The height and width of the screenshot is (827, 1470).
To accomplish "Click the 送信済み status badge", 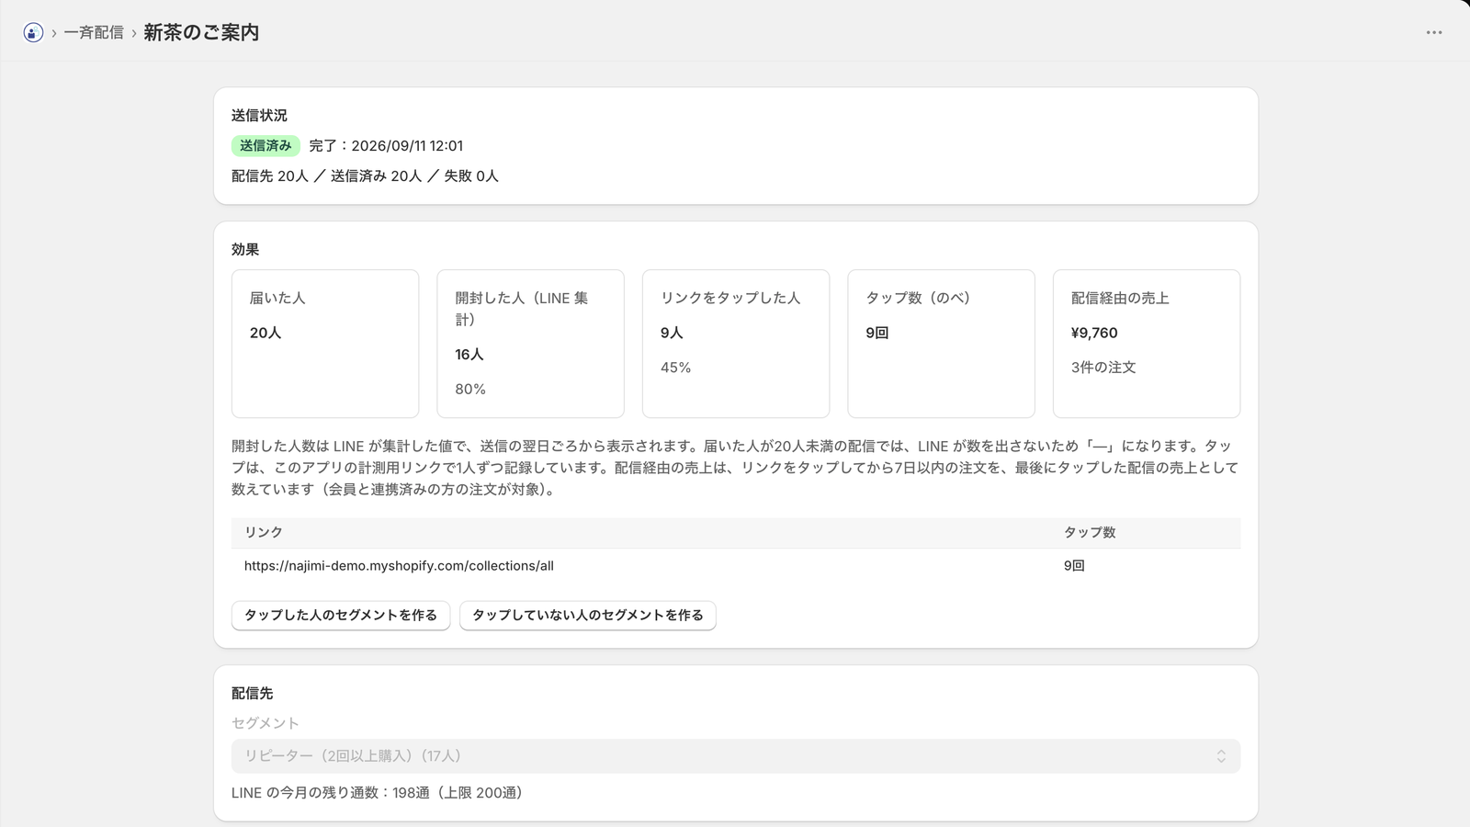I will (266, 145).
